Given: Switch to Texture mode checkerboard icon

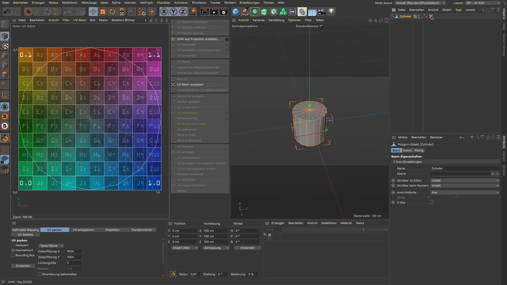Looking at the screenshot, I should (5, 46).
